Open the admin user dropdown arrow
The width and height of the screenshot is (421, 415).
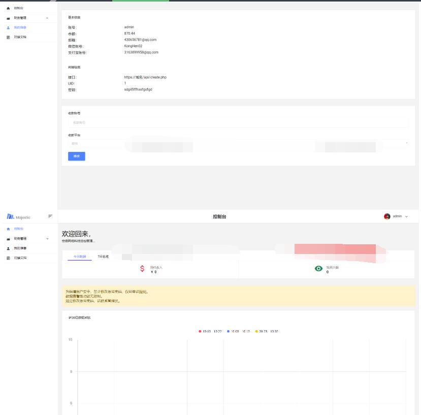tap(406, 216)
